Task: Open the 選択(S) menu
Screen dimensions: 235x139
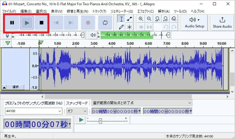Action: coord(41,11)
